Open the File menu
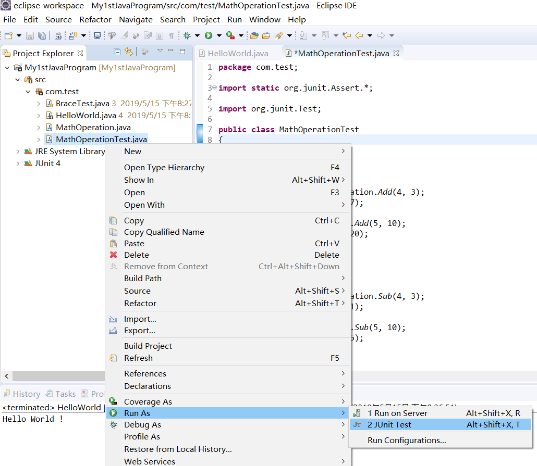The image size is (537, 466). pyautogui.click(x=9, y=20)
